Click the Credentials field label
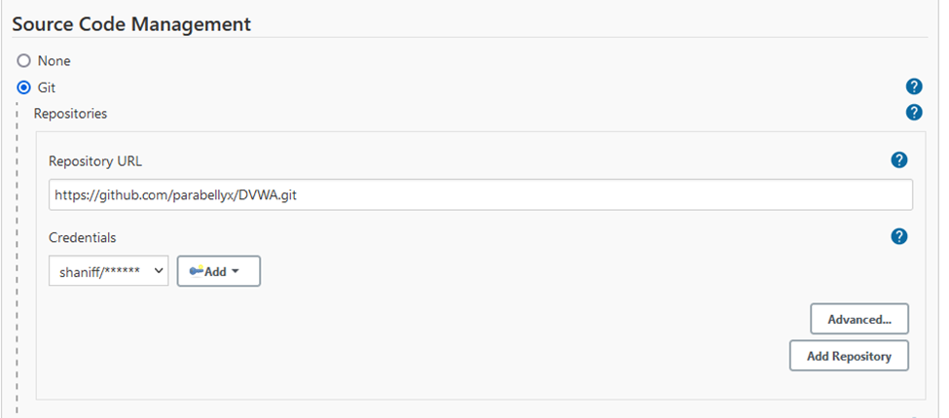This screenshot has height=418, width=949. (x=83, y=236)
